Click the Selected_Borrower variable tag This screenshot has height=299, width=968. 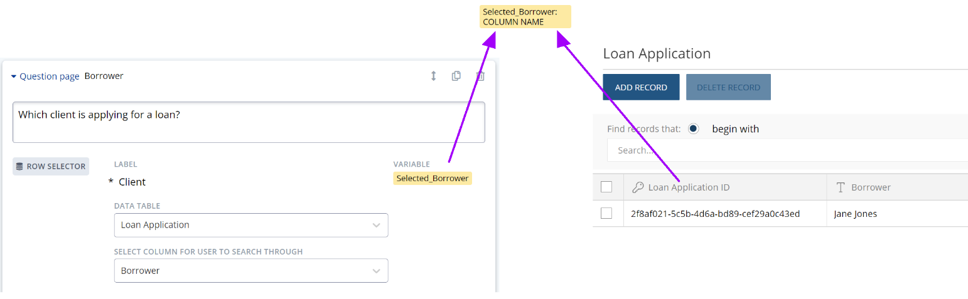tap(433, 179)
